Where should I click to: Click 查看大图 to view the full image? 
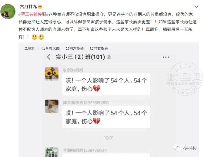point(51,48)
